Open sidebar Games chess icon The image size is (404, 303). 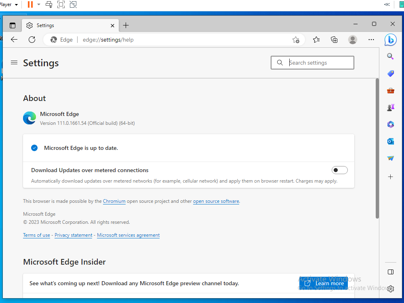click(x=390, y=107)
